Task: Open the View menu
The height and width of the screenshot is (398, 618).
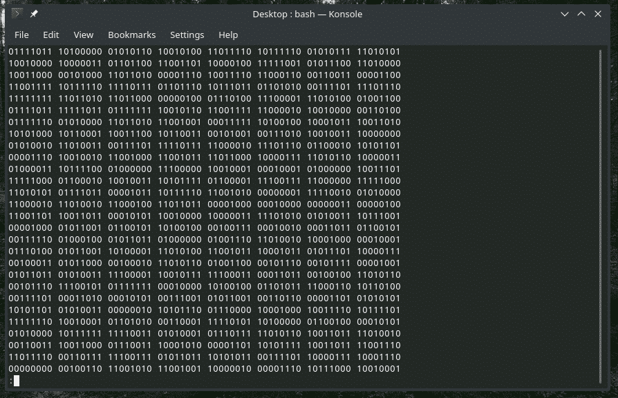Action: tap(83, 35)
